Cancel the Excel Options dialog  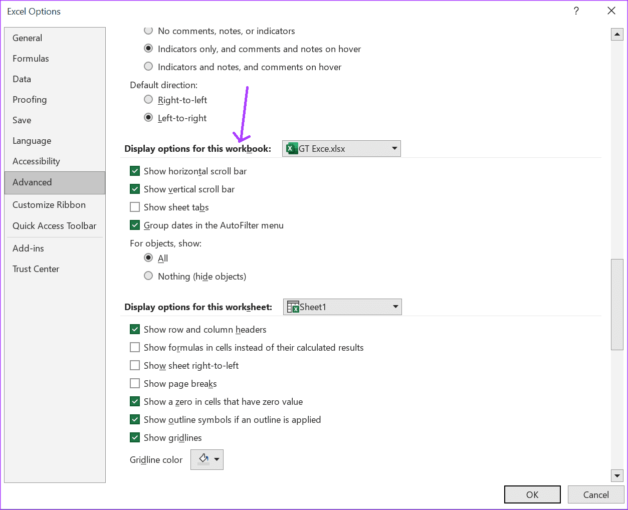[596, 494]
